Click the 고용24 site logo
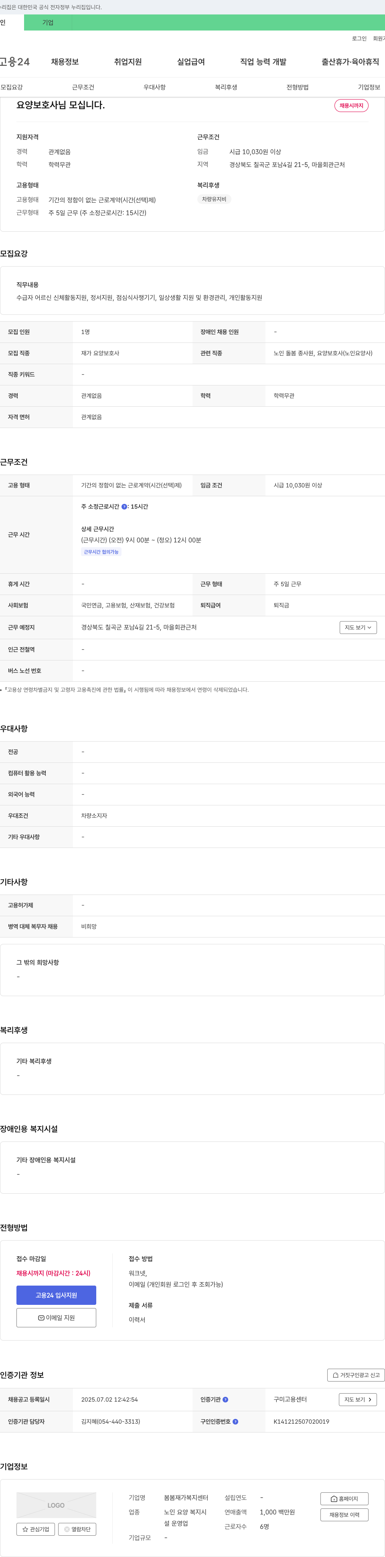The image size is (385, 1557). coord(15,62)
